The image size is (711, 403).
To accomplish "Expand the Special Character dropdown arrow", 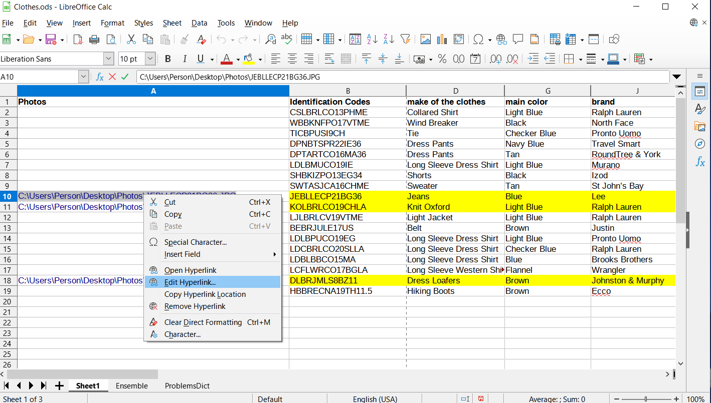I will [x=489, y=40].
